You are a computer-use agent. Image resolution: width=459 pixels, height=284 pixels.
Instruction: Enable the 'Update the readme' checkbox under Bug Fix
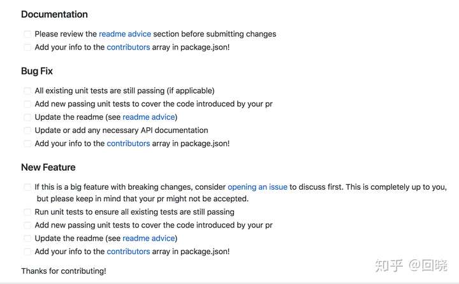click(x=27, y=118)
